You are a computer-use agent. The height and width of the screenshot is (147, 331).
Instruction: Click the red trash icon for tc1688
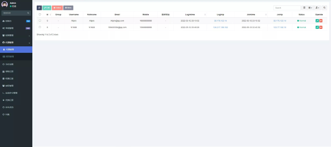pos(321,27)
